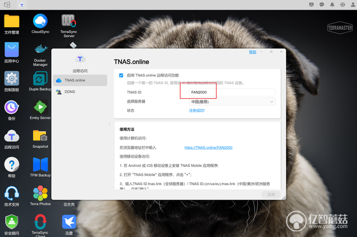Click the 注册成功! status link

pos(197,110)
